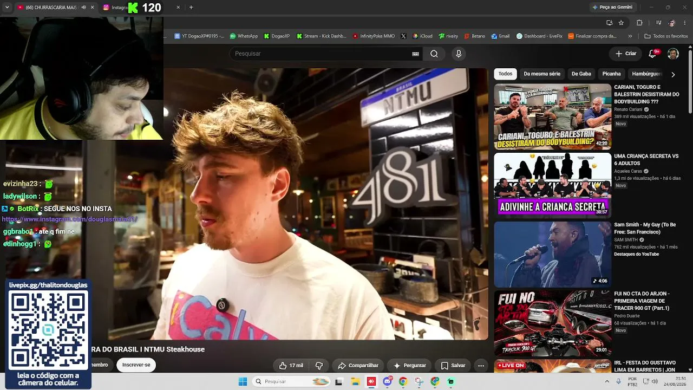The width and height of the screenshot is (693, 390).
Task: Open the Adivinhe a Criança Secreta thumbnail
Action: pyautogui.click(x=552, y=185)
